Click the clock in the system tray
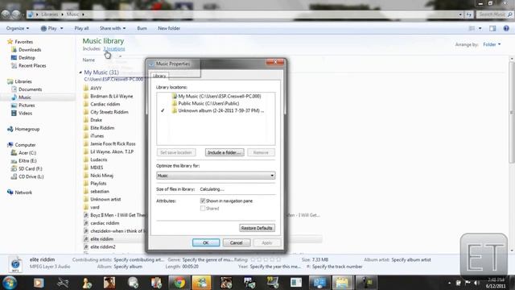The height and width of the screenshot is (290, 515). pos(496,283)
